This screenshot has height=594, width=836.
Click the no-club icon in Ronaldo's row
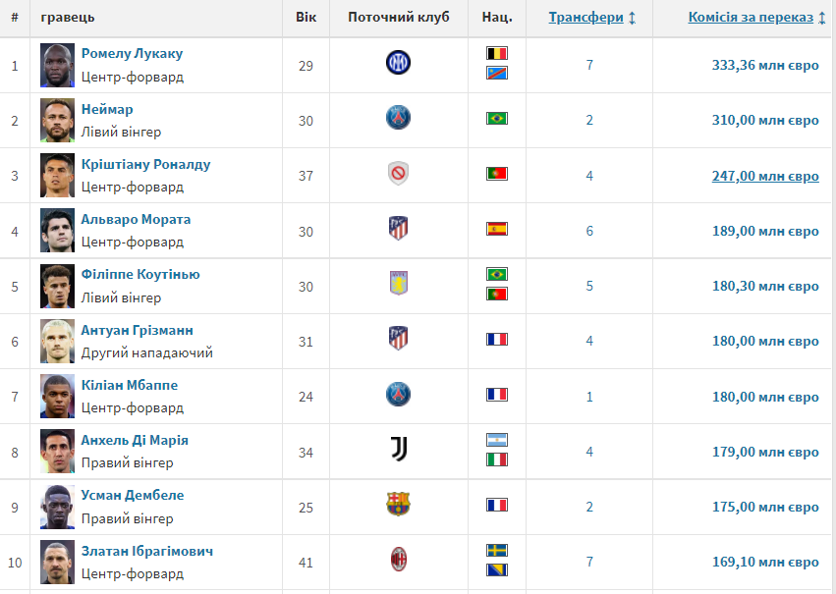point(398,174)
